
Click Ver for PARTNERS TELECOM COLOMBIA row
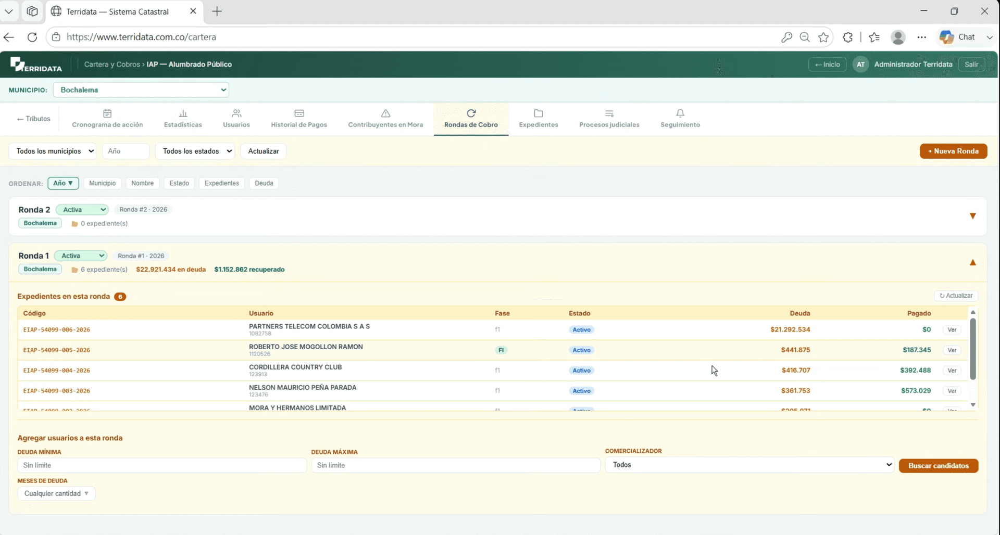[x=952, y=330]
